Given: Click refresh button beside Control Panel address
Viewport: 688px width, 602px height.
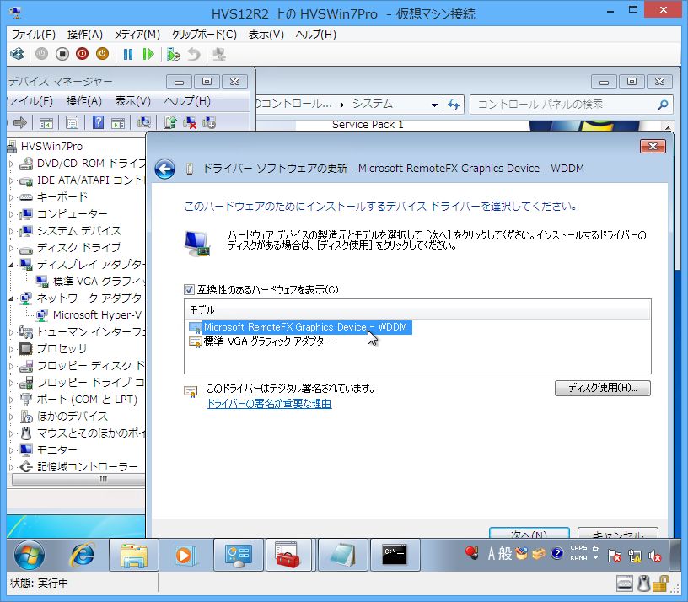Looking at the screenshot, I should tap(454, 105).
